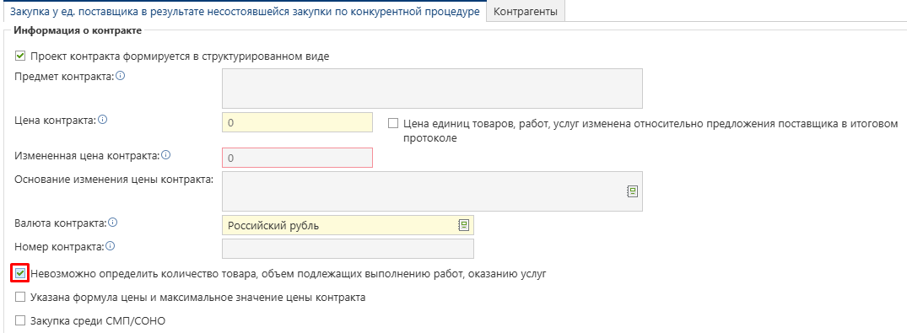907x333 pixels.
Task: Click info icon next to Валюта контракта
Action: [x=113, y=223]
